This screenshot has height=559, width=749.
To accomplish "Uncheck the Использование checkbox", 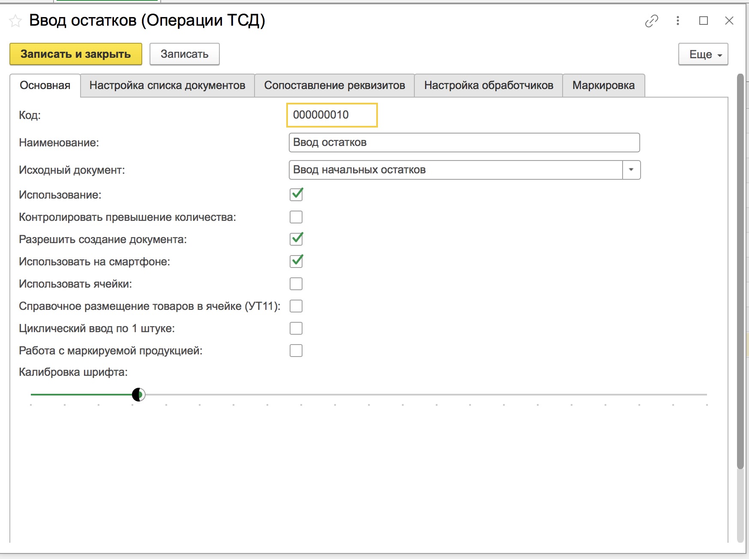I will (296, 195).
